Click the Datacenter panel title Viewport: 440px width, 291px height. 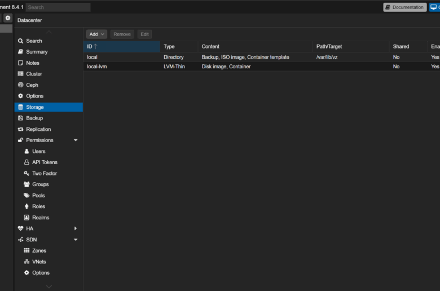pos(29,20)
